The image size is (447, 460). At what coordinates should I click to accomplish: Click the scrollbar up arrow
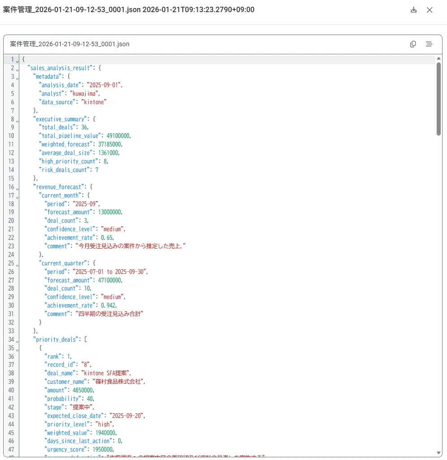pyautogui.click(x=438, y=58)
